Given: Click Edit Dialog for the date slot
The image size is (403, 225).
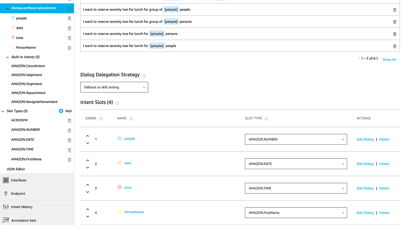Looking at the screenshot, I should tap(365, 164).
